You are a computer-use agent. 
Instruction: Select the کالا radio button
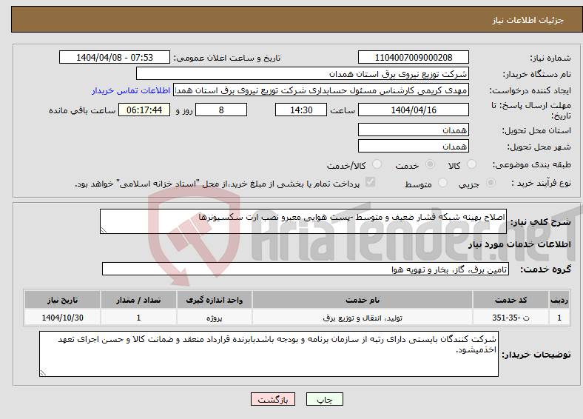[471, 164]
